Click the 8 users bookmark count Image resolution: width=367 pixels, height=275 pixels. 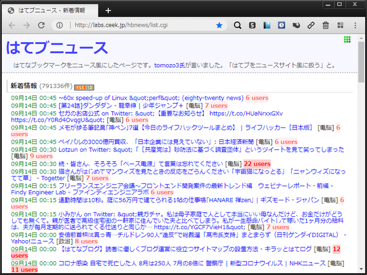[86, 241]
